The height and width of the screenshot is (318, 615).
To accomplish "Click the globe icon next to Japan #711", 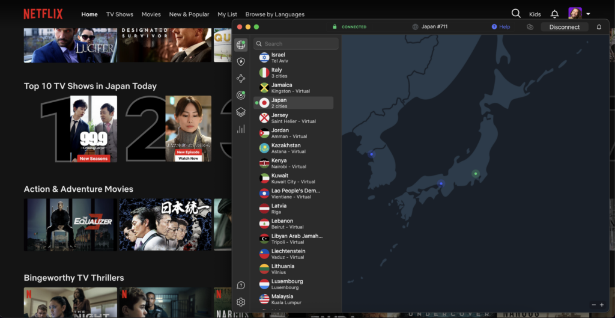I will tap(416, 27).
